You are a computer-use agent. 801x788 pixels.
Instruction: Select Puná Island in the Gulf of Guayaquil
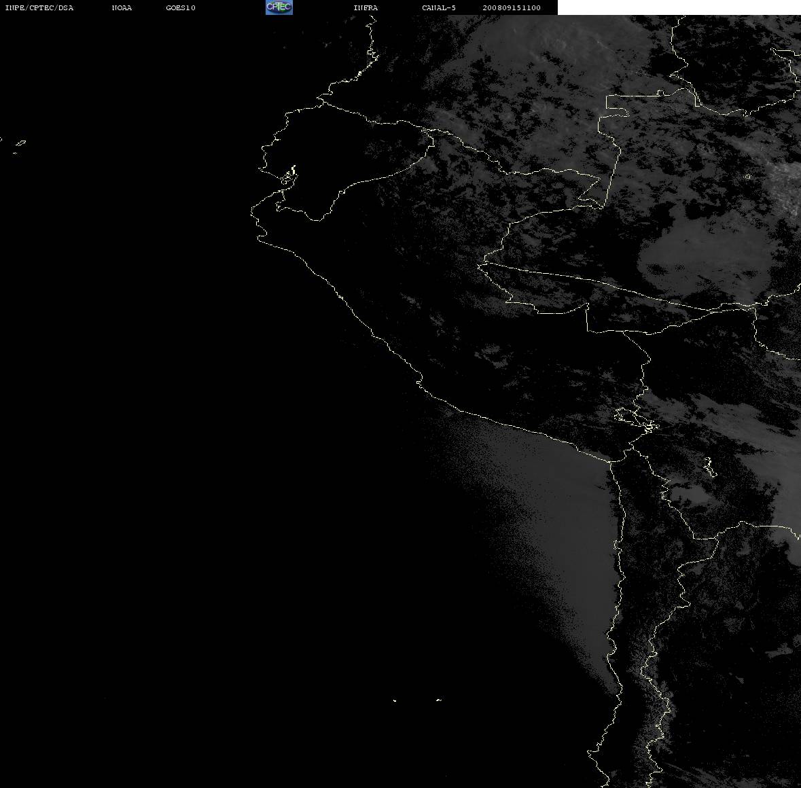point(289,175)
